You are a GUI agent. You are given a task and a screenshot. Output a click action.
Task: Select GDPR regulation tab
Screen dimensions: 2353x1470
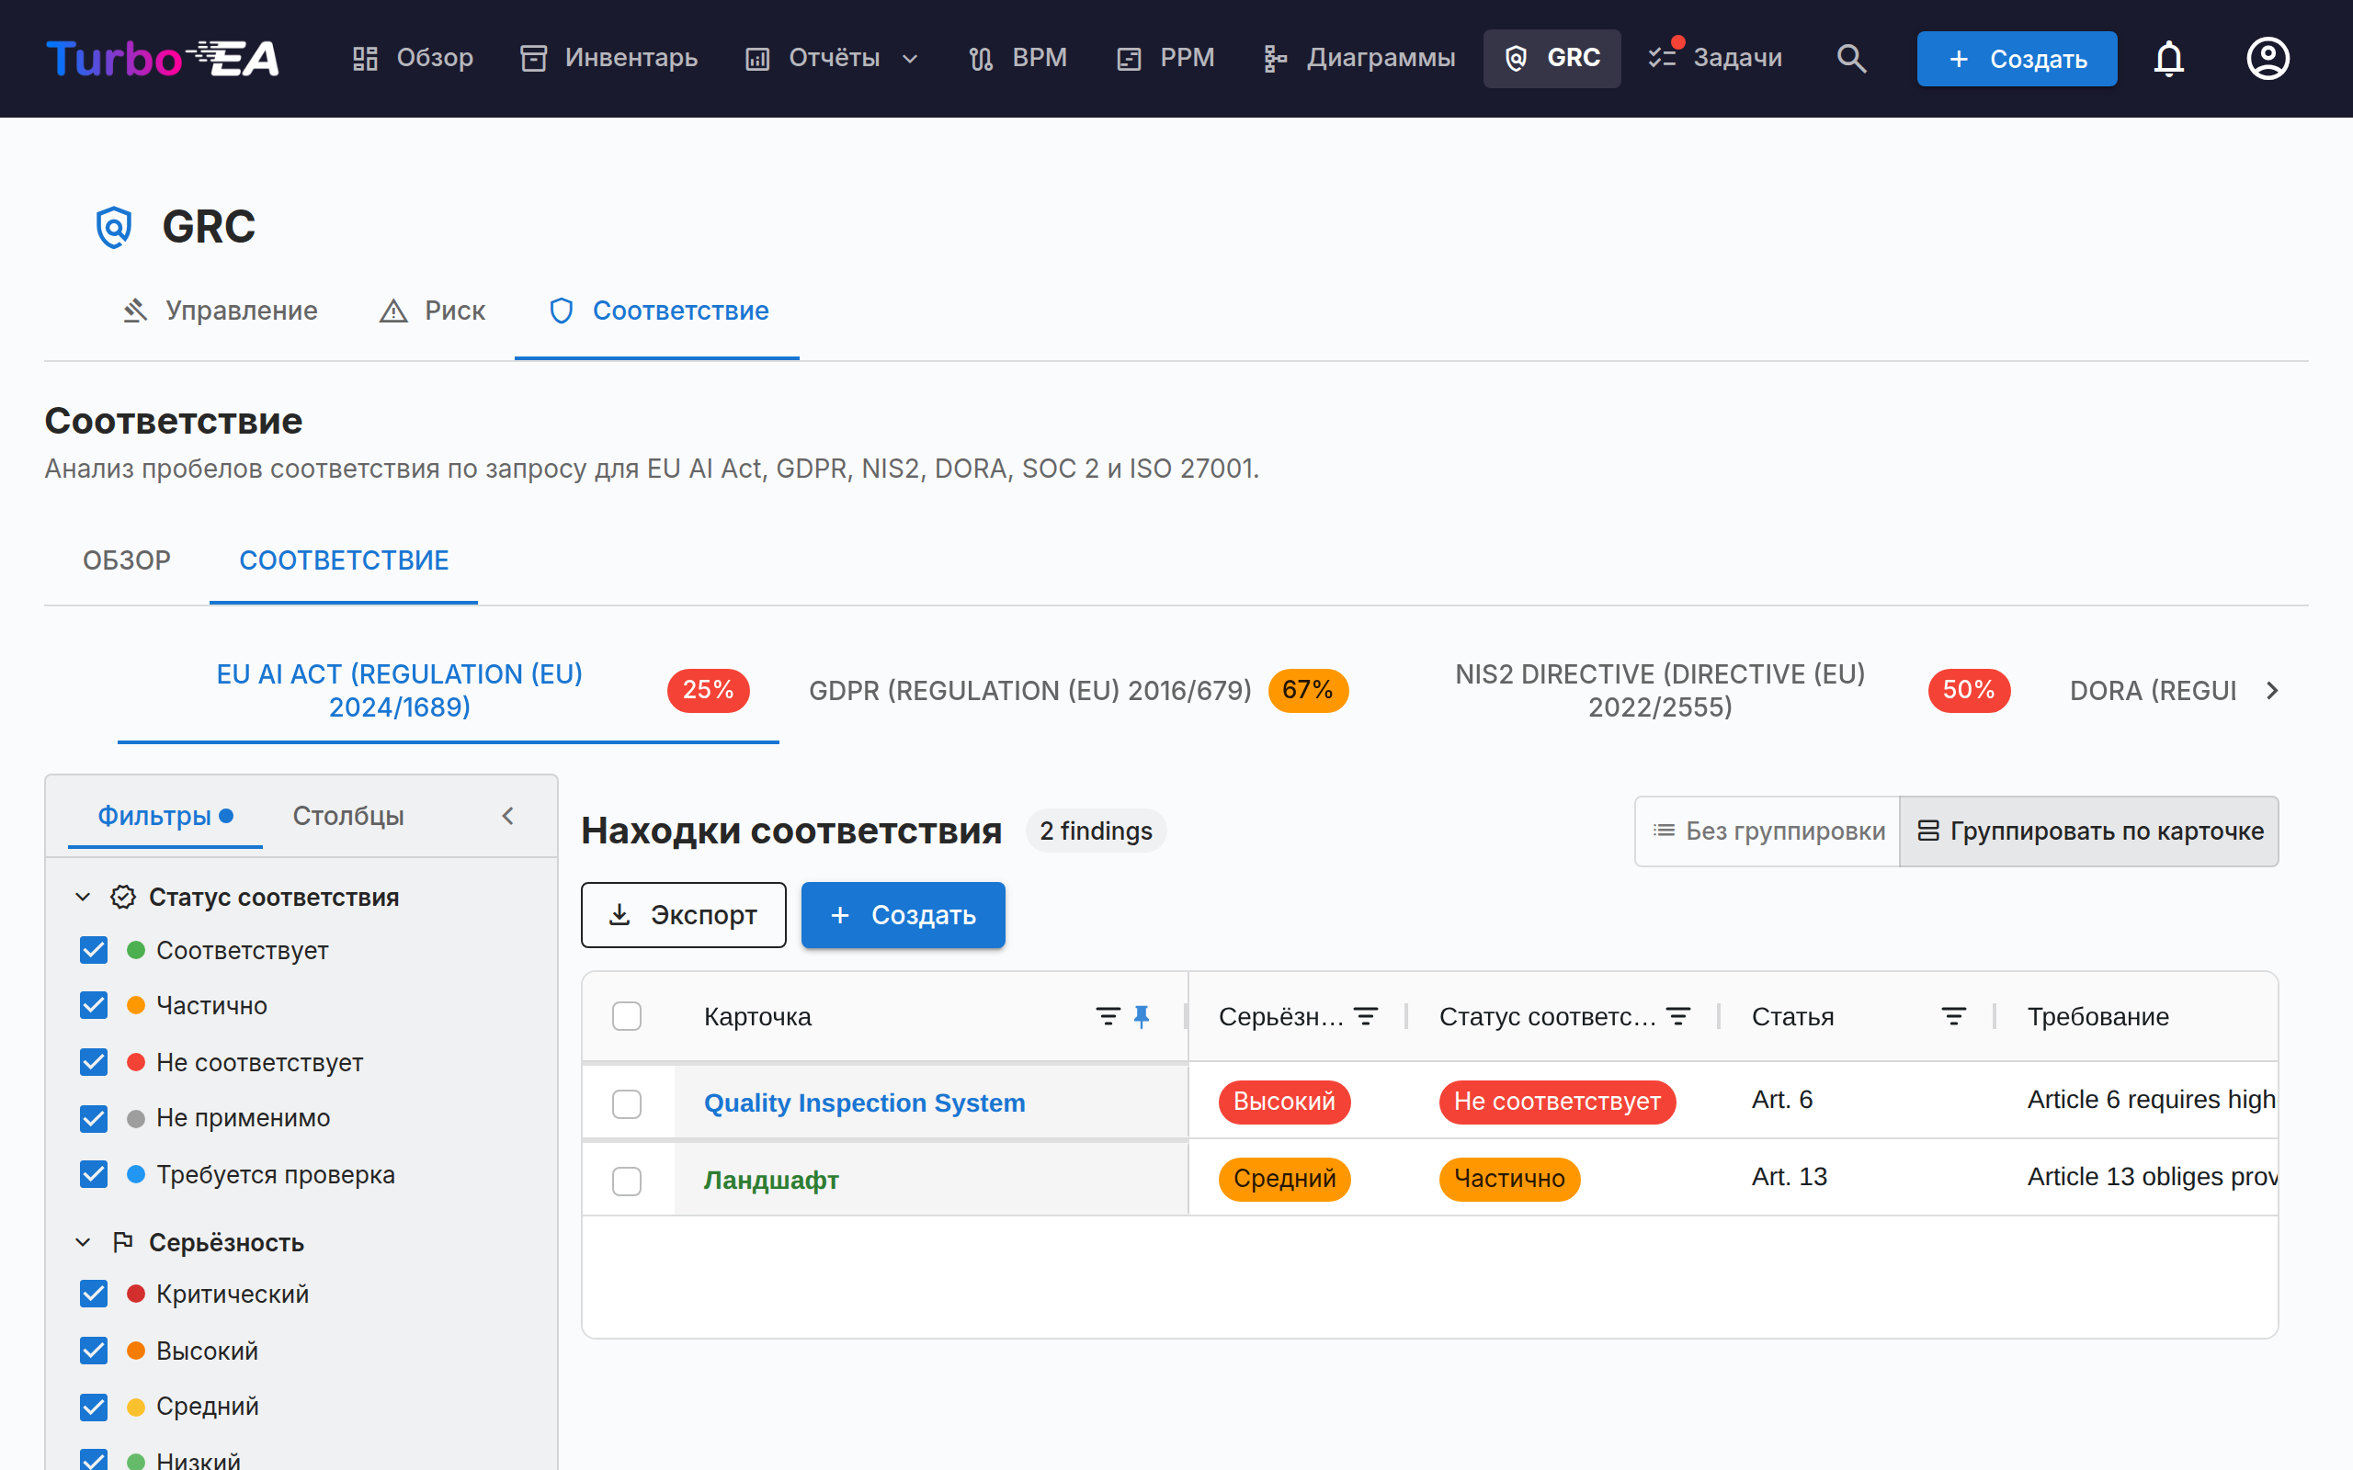click(1077, 690)
